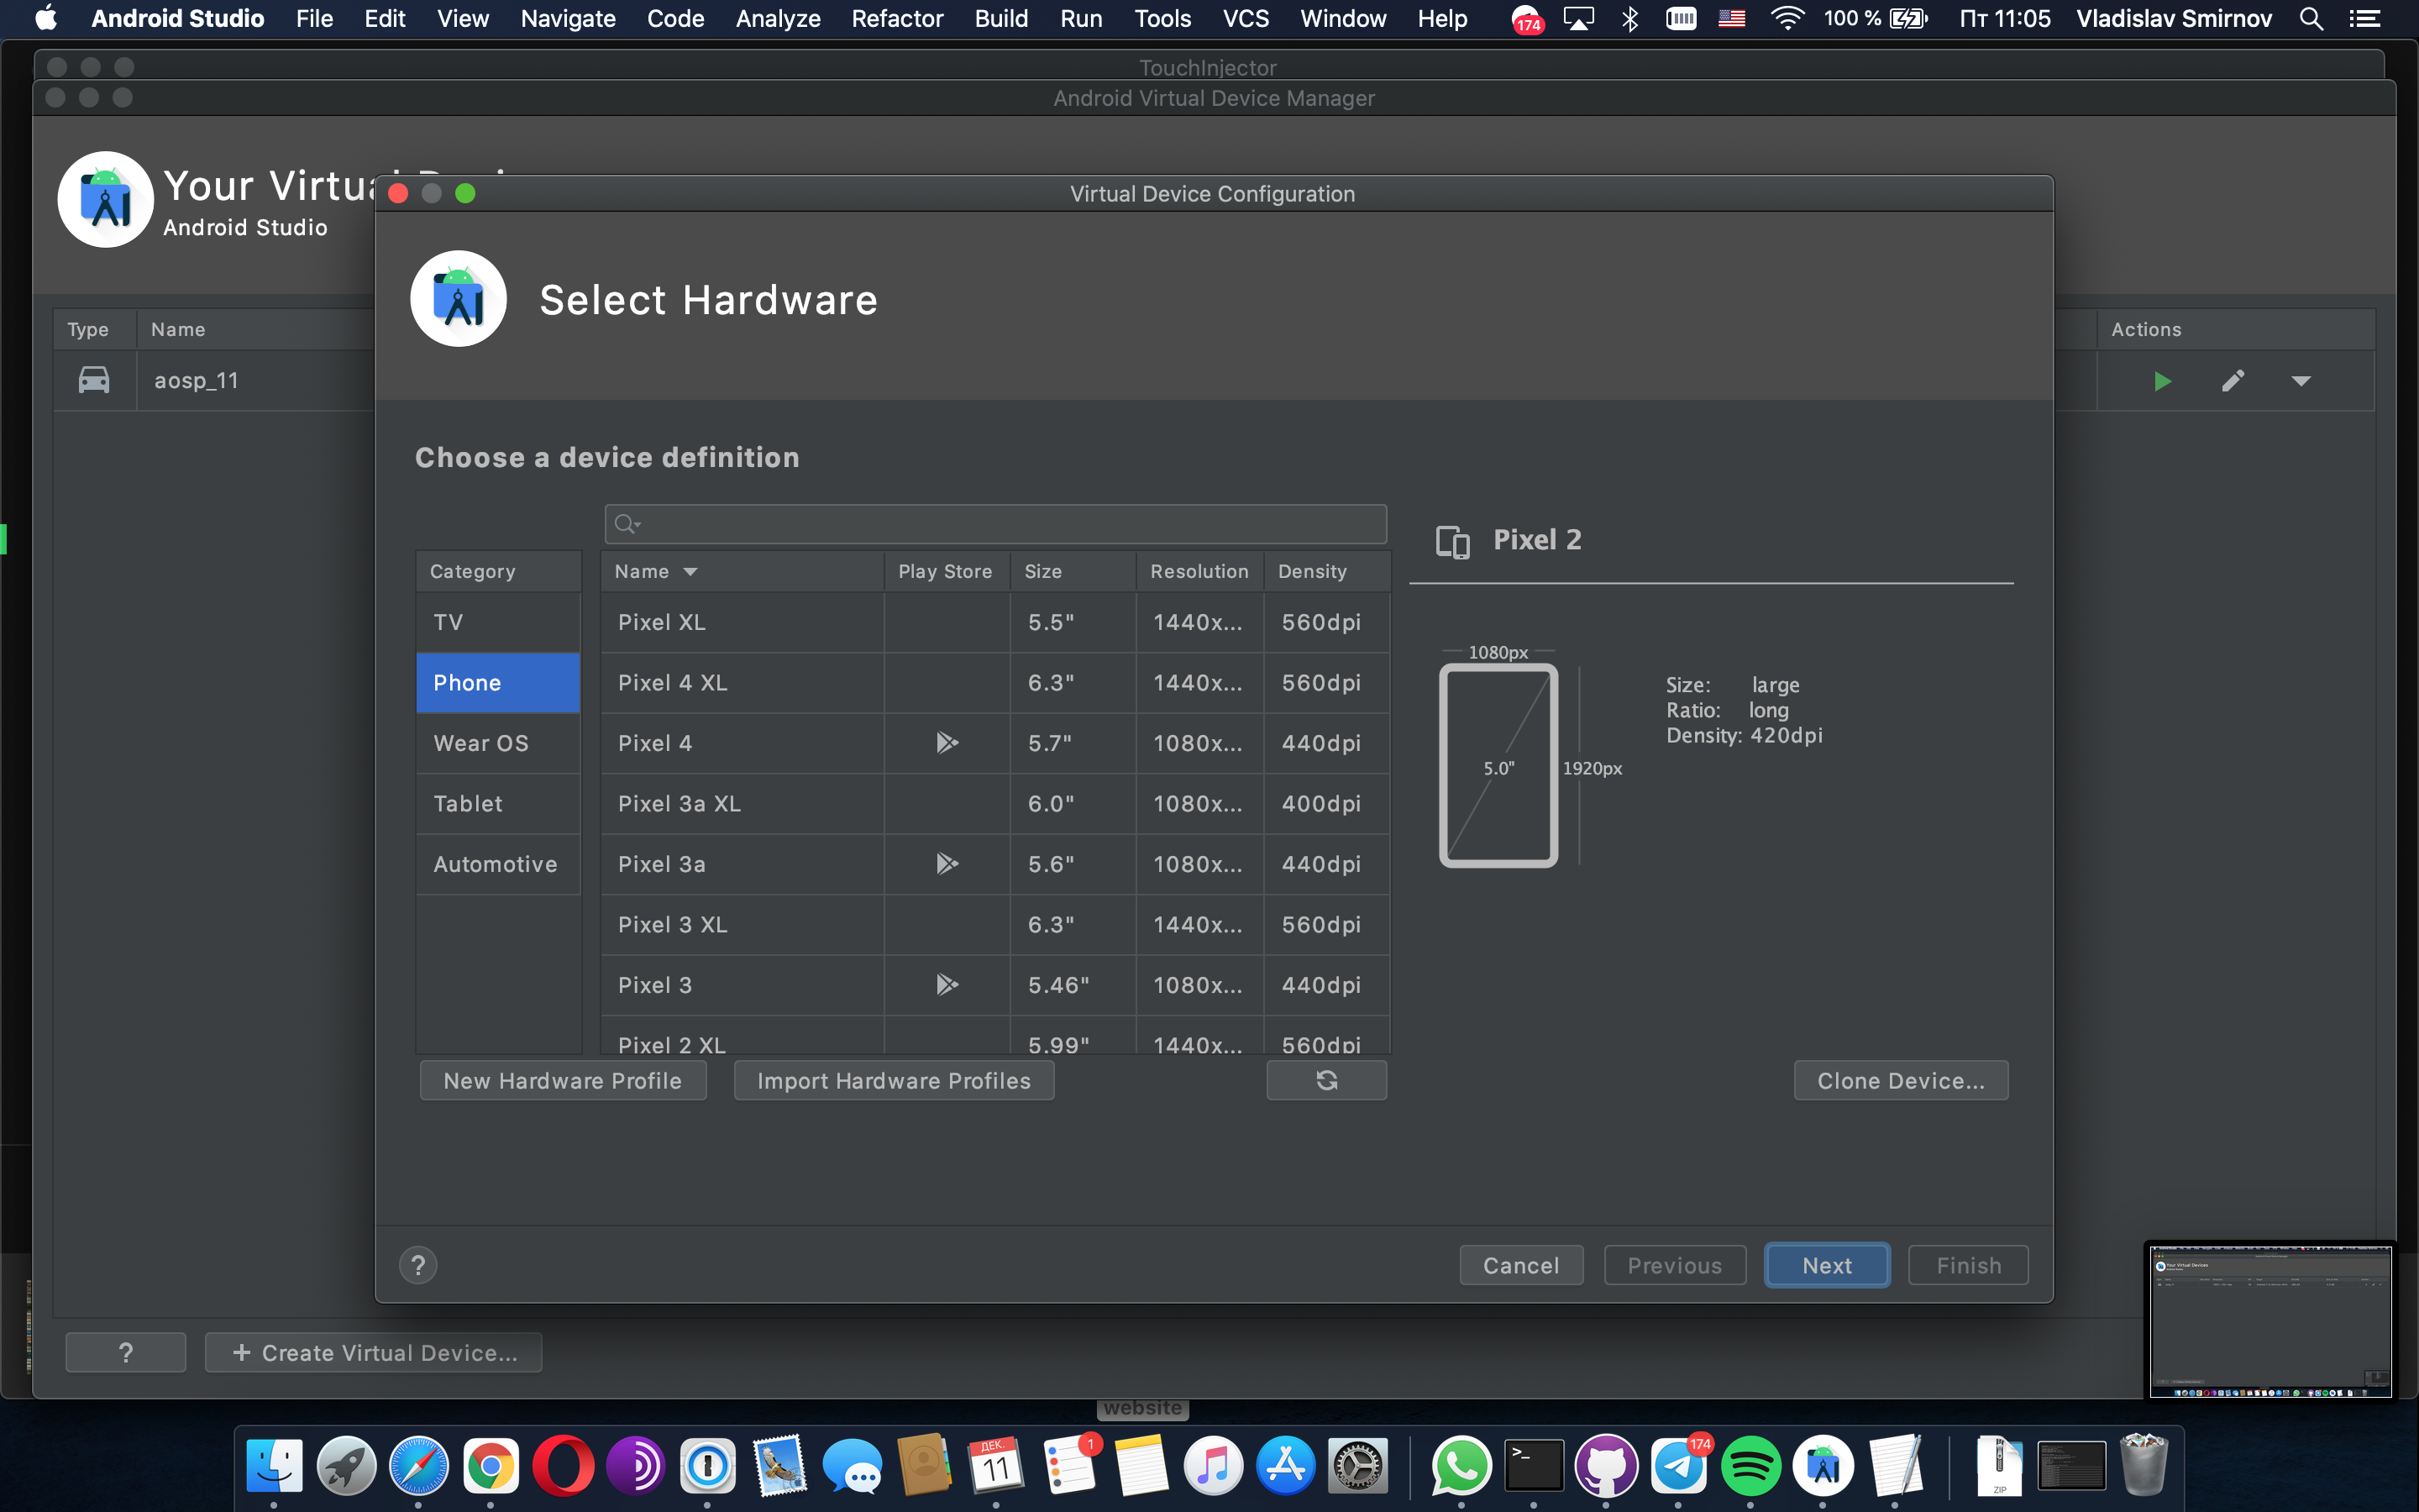This screenshot has height=1512, width=2419.
Task: Click the Next button
Action: [x=1825, y=1264]
